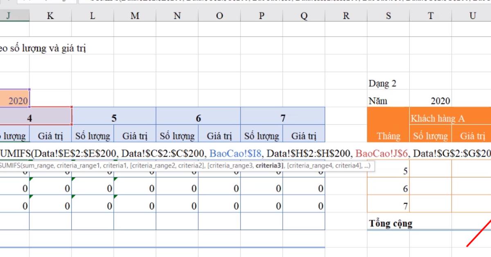491x257 pixels.
Task: Select column R by clicking its header
Action: pos(346,16)
